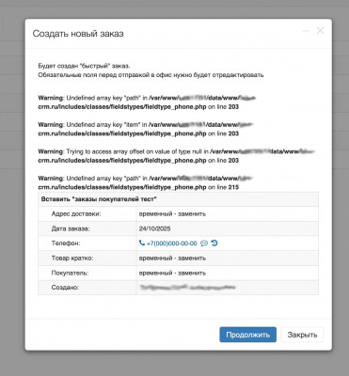Select the Адрес доставки row label

pyautogui.click(x=76, y=214)
